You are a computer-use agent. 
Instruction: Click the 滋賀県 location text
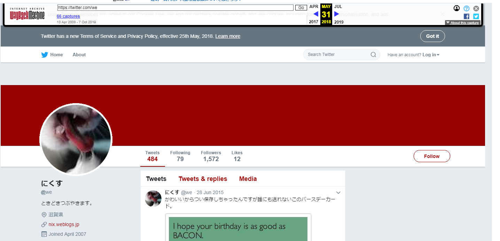click(x=56, y=215)
